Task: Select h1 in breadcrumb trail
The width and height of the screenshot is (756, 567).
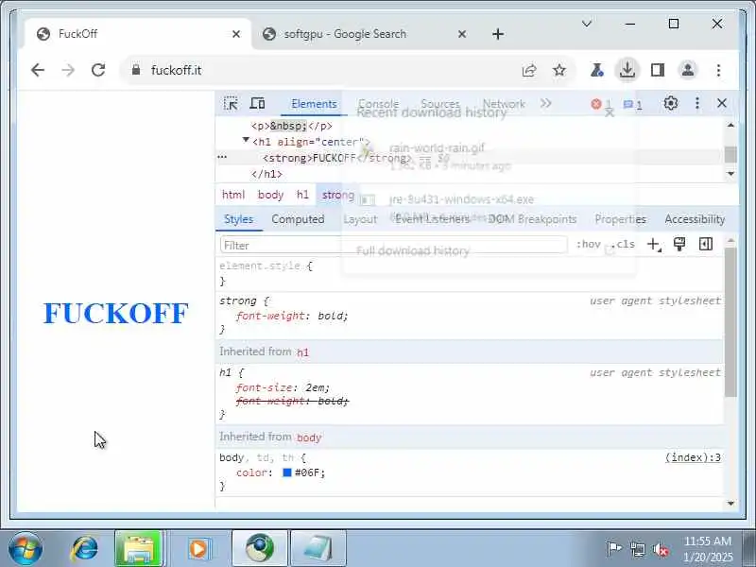Action: click(x=302, y=195)
